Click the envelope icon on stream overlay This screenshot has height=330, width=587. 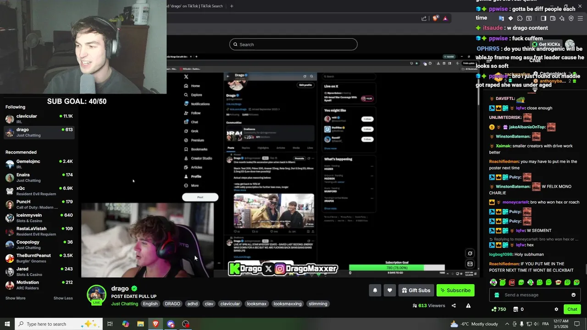470,264
